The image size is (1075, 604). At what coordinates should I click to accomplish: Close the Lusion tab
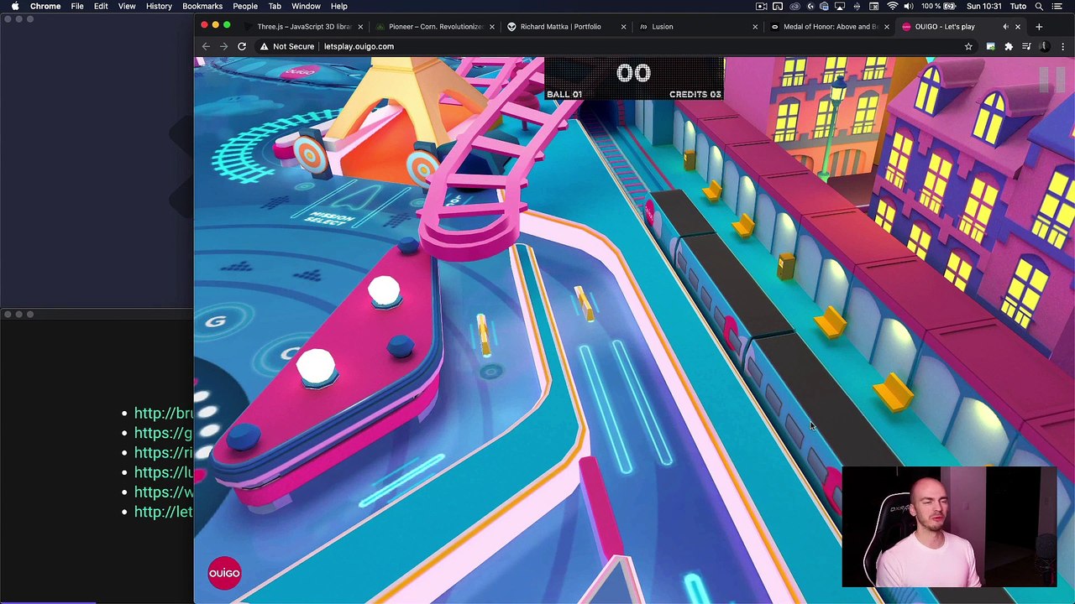coord(754,27)
